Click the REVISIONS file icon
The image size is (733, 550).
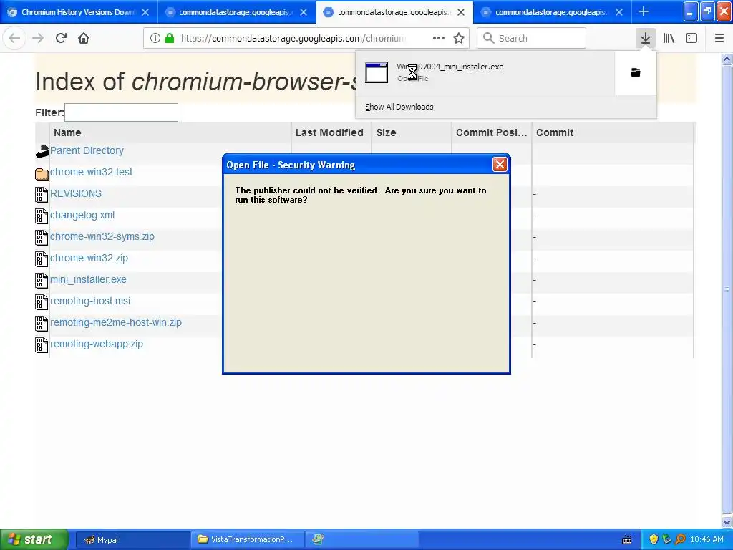42,195
